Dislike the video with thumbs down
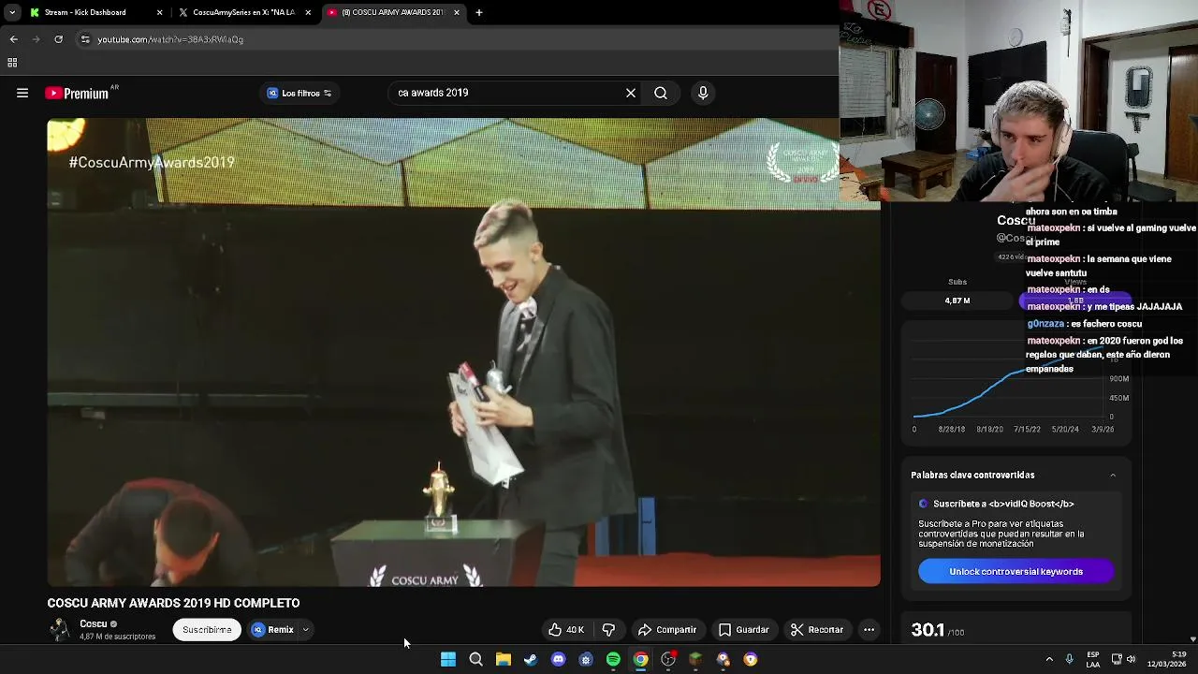 (x=608, y=630)
